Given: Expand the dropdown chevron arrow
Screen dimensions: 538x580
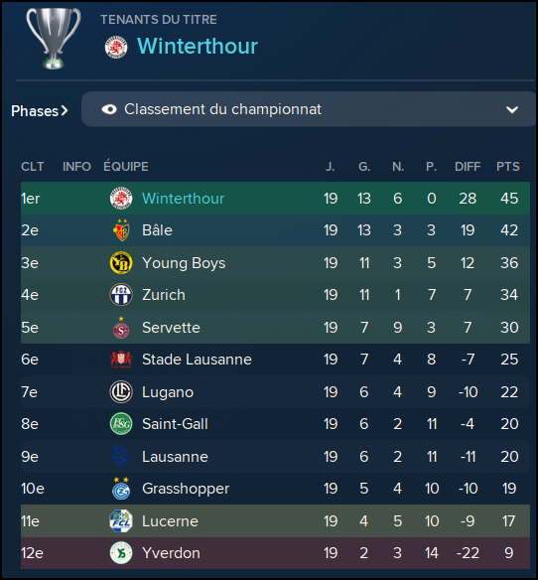Looking at the screenshot, I should (x=512, y=110).
